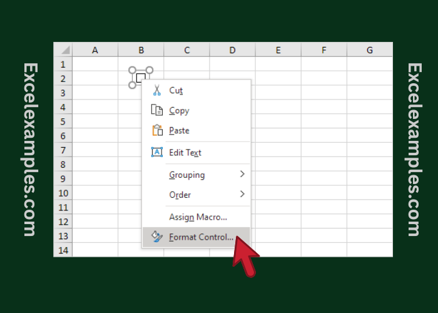Expand the Grouping submenu arrow

[x=242, y=174]
